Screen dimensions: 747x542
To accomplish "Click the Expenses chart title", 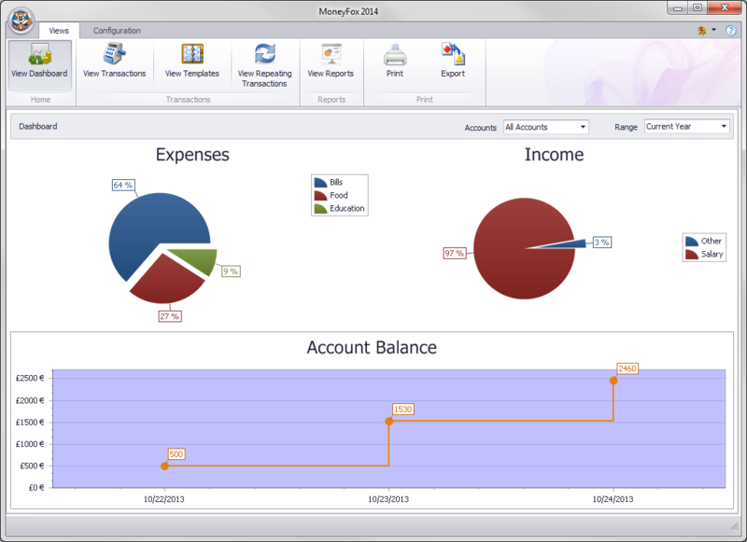I will tap(192, 155).
